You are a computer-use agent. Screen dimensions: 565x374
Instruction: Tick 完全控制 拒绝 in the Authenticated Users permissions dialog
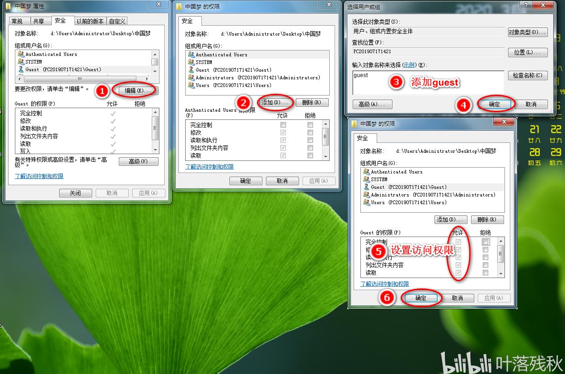[310, 125]
